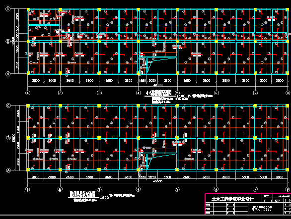Click the 1680 dimension under the upper plan

pos(143,81)
